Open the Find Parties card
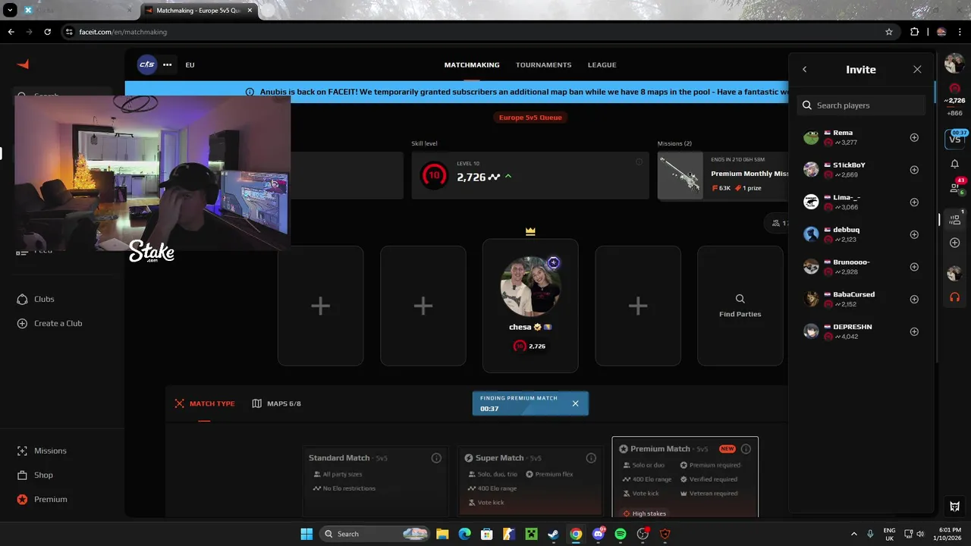 [740, 306]
